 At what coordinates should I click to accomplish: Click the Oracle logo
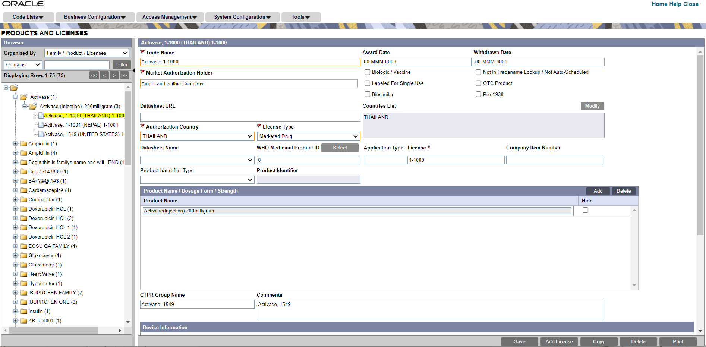(23, 4)
